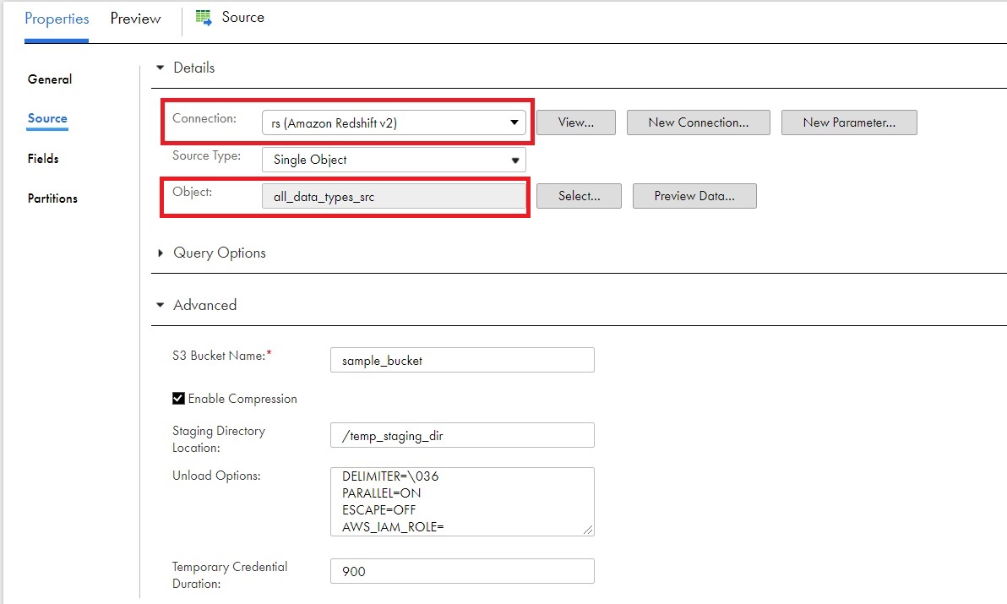Click the New Parameter... button

pos(849,122)
